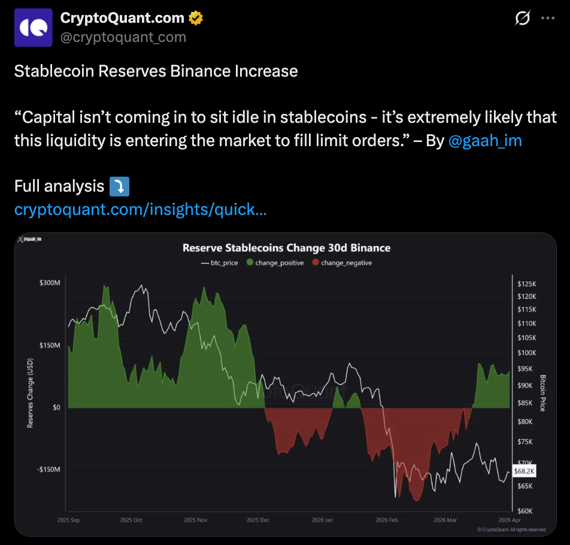The width and height of the screenshot is (570, 545).
Task: Click the 2026 Feb date marker
Action: (x=387, y=520)
